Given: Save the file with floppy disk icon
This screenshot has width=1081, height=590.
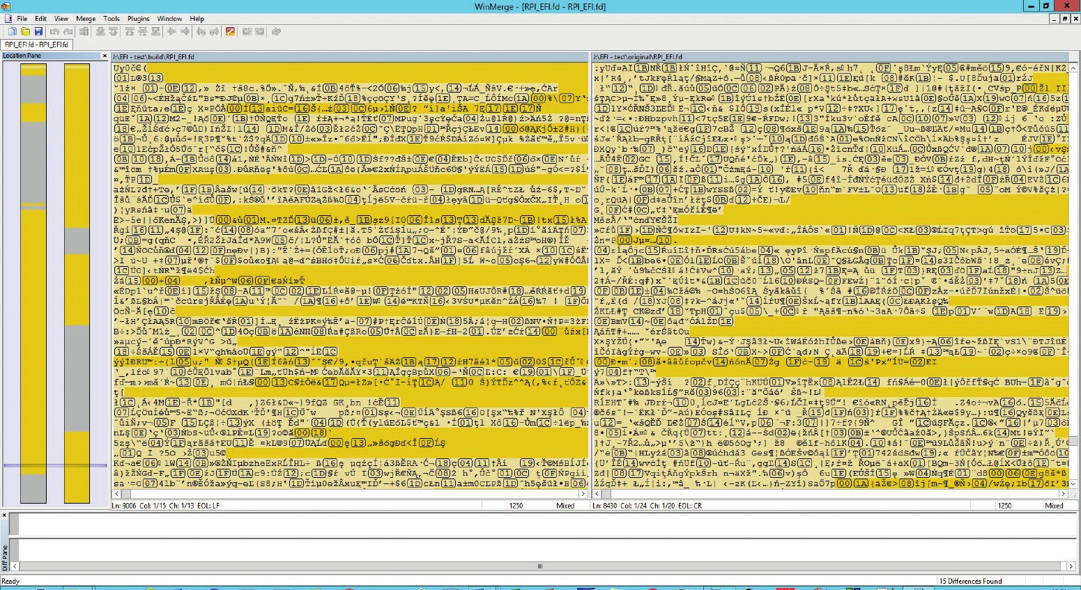Looking at the screenshot, I should (x=38, y=31).
